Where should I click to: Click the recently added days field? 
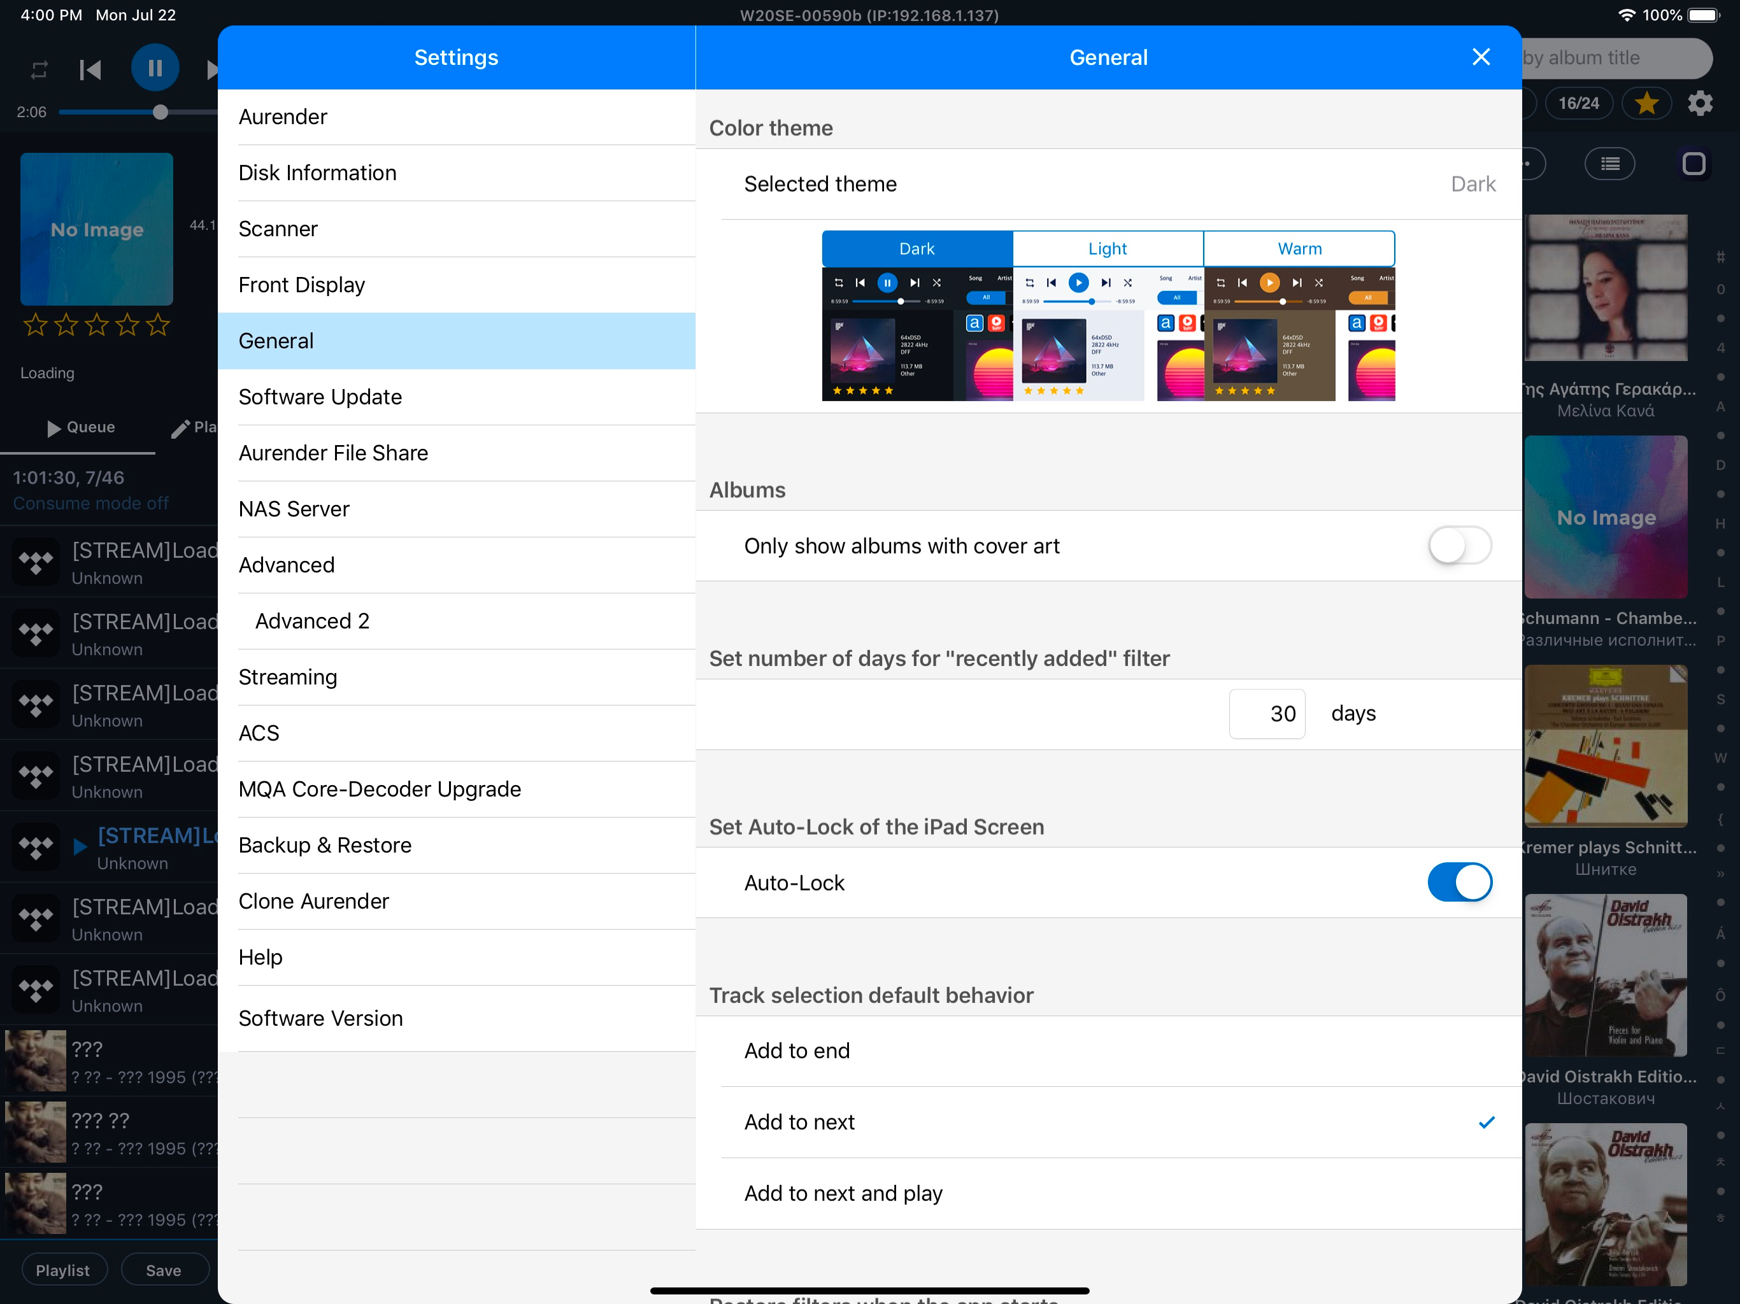(x=1266, y=713)
